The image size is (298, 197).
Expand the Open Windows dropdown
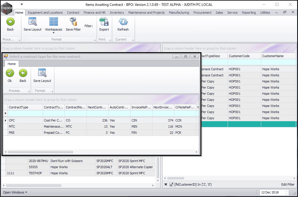pyautogui.click(x=15, y=192)
